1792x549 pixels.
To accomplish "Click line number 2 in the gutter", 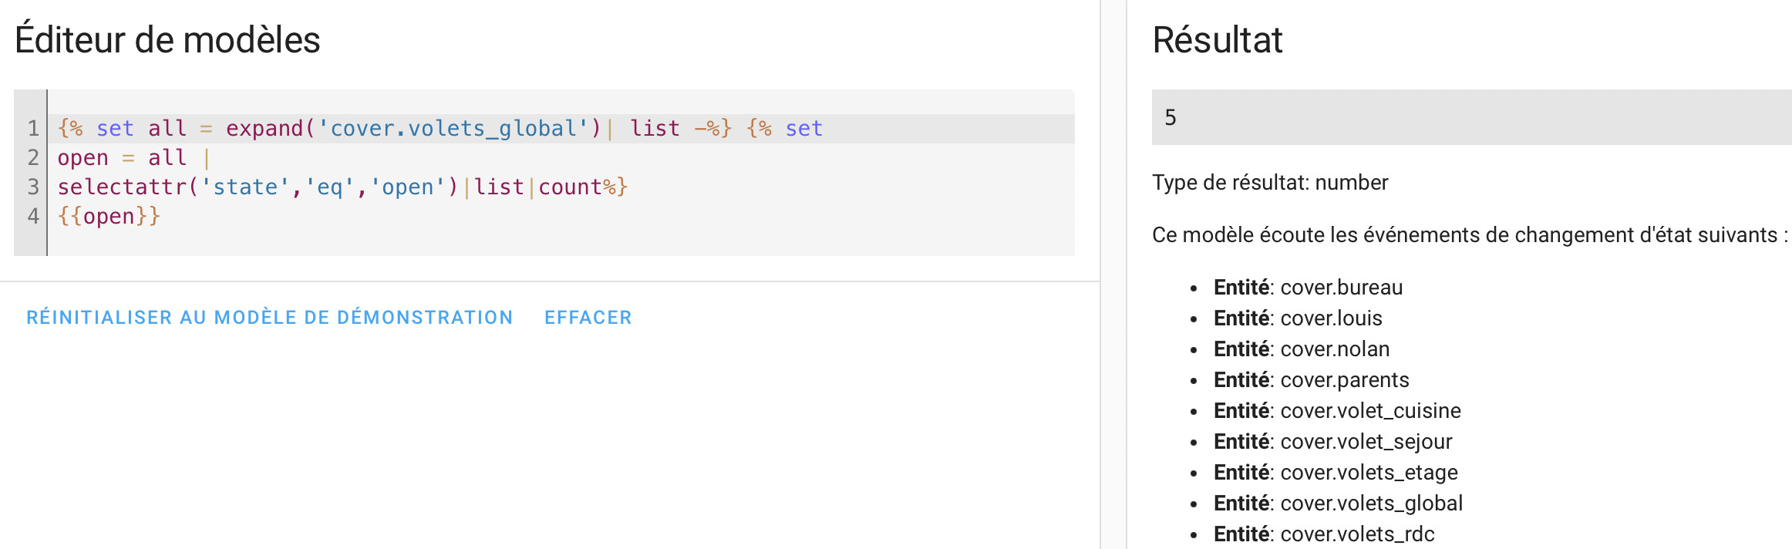I will [33, 157].
